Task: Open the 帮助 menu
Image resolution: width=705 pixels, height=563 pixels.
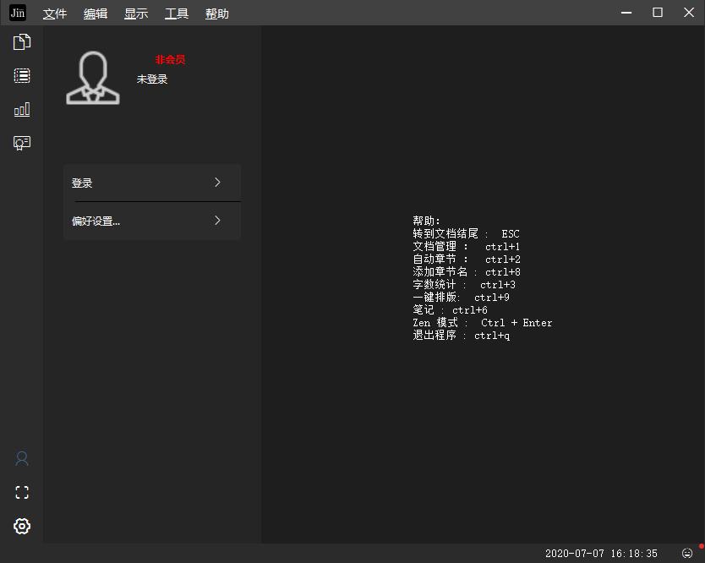Action: pos(216,14)
